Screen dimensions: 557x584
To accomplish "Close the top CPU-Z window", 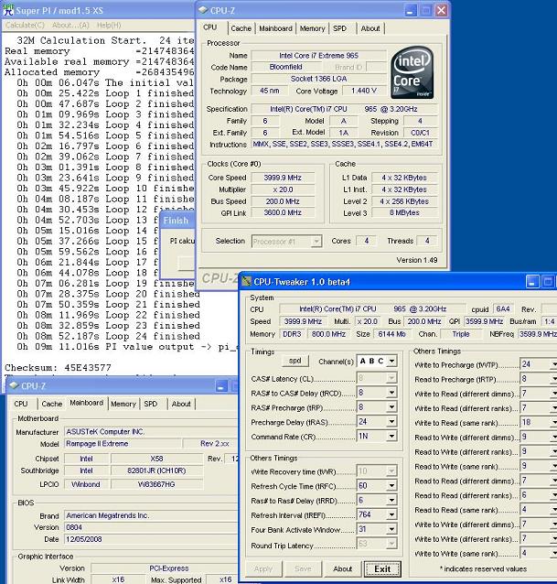I will 441,10.
